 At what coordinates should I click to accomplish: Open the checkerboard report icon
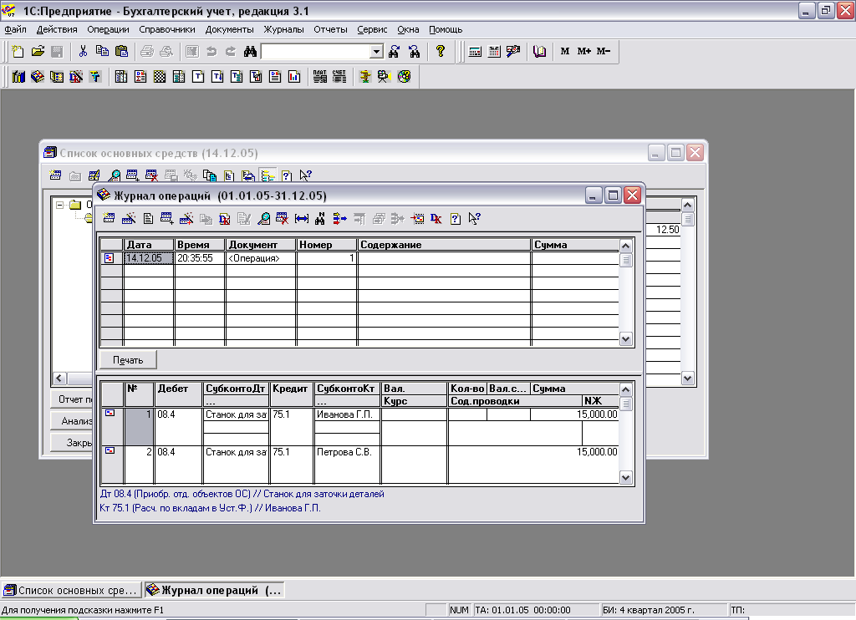coord(160,77)
